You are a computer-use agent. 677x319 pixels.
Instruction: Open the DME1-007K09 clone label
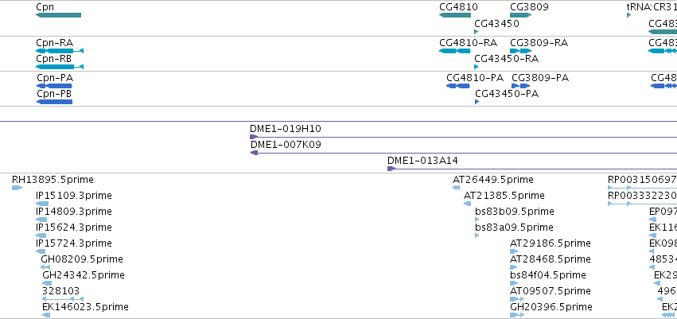pos(286,145)
